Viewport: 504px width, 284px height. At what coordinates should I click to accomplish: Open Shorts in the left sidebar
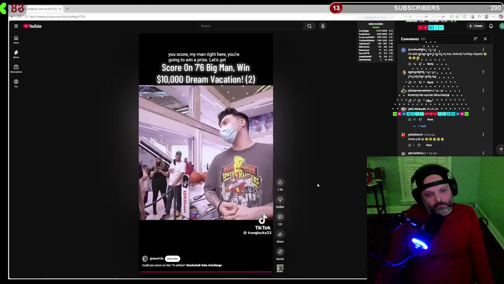coord(16,54)
